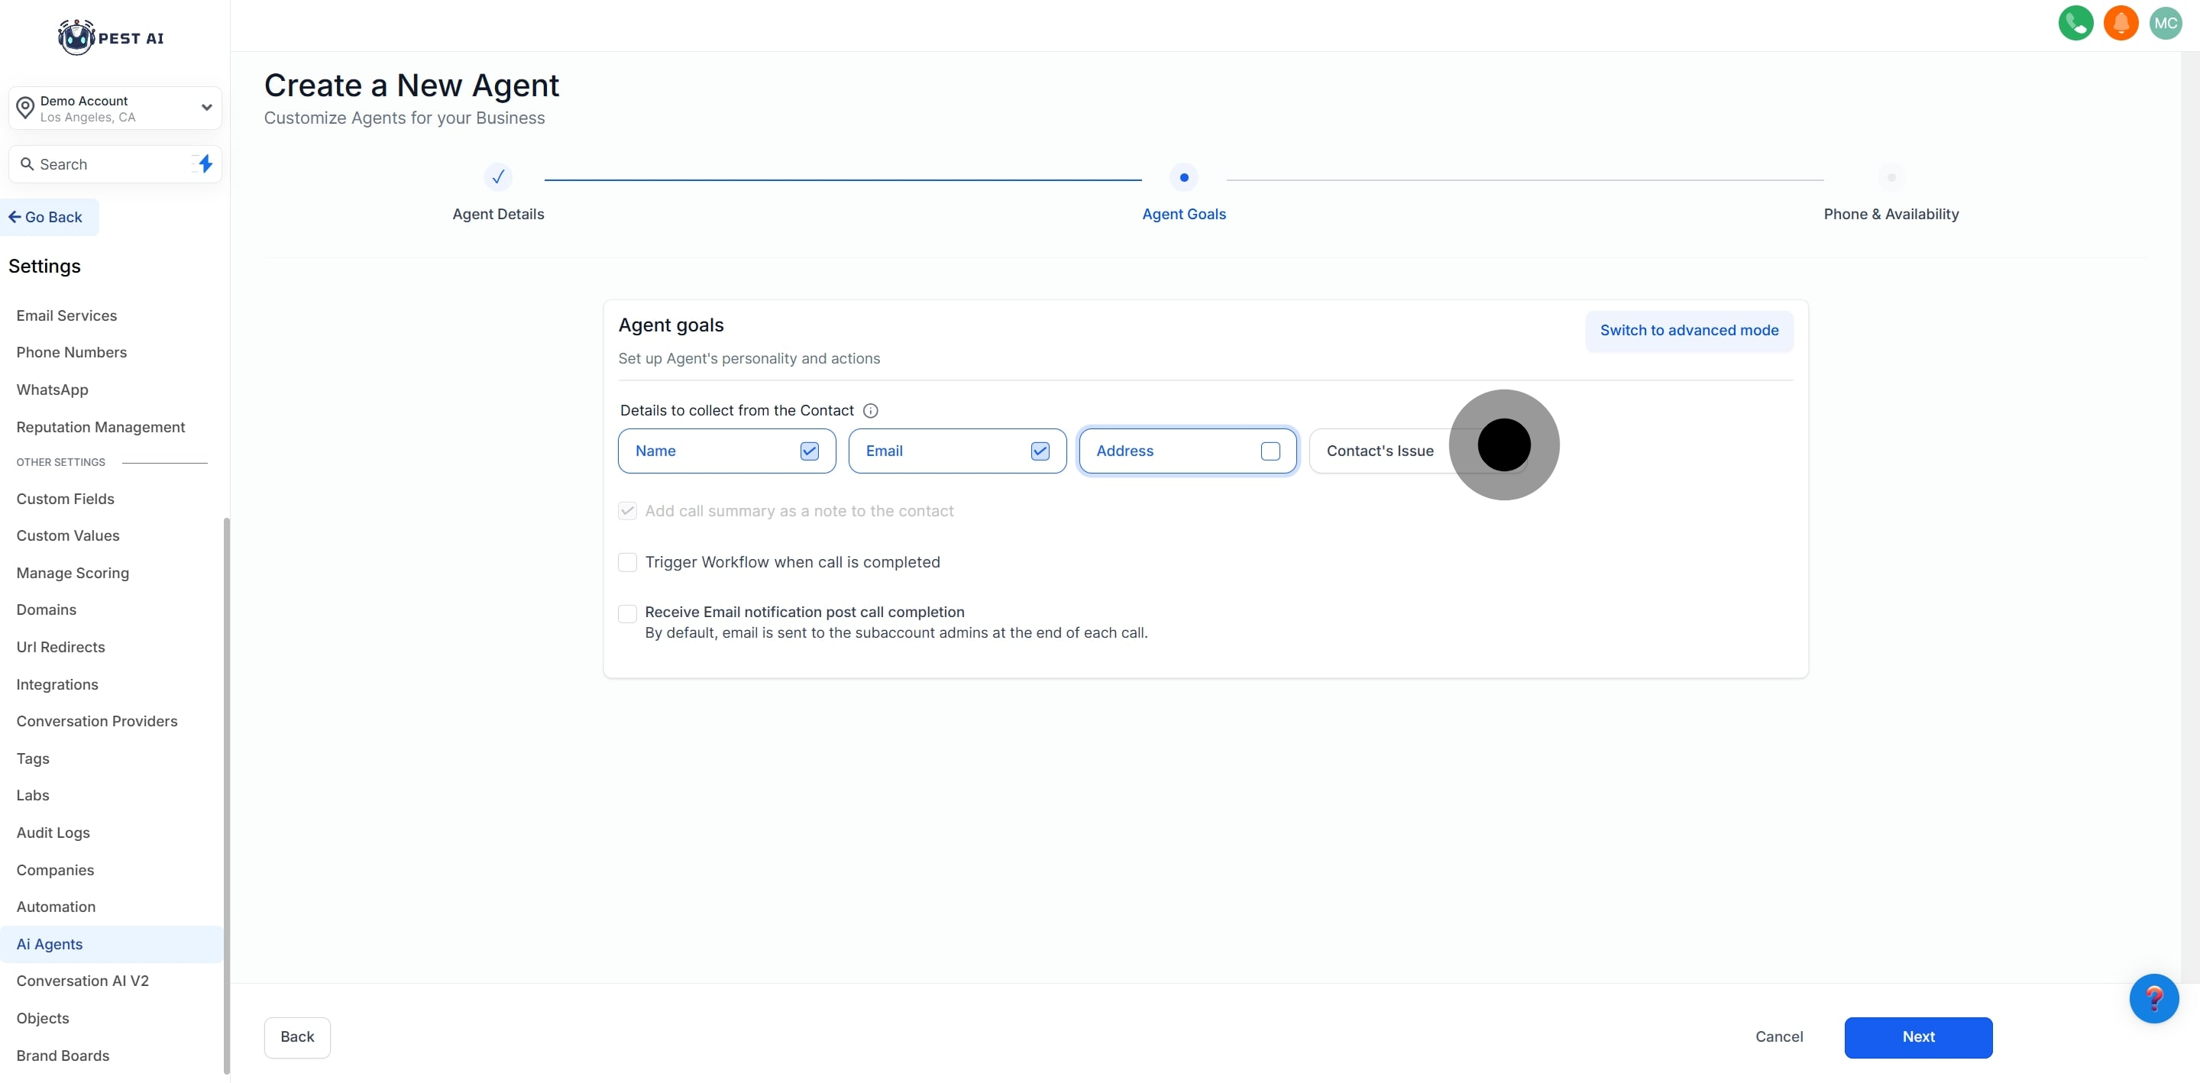This screenshot has height=1083, width=2200.
Task: Click the green phone dialer icon
Action: (2075, 23)
